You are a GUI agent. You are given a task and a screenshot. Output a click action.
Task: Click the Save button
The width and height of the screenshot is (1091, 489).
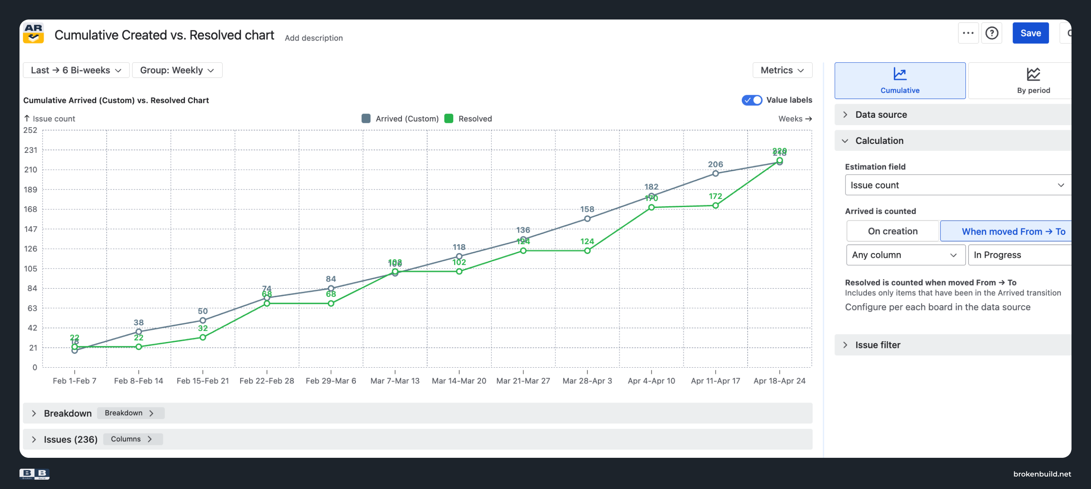coord(1030,33)
